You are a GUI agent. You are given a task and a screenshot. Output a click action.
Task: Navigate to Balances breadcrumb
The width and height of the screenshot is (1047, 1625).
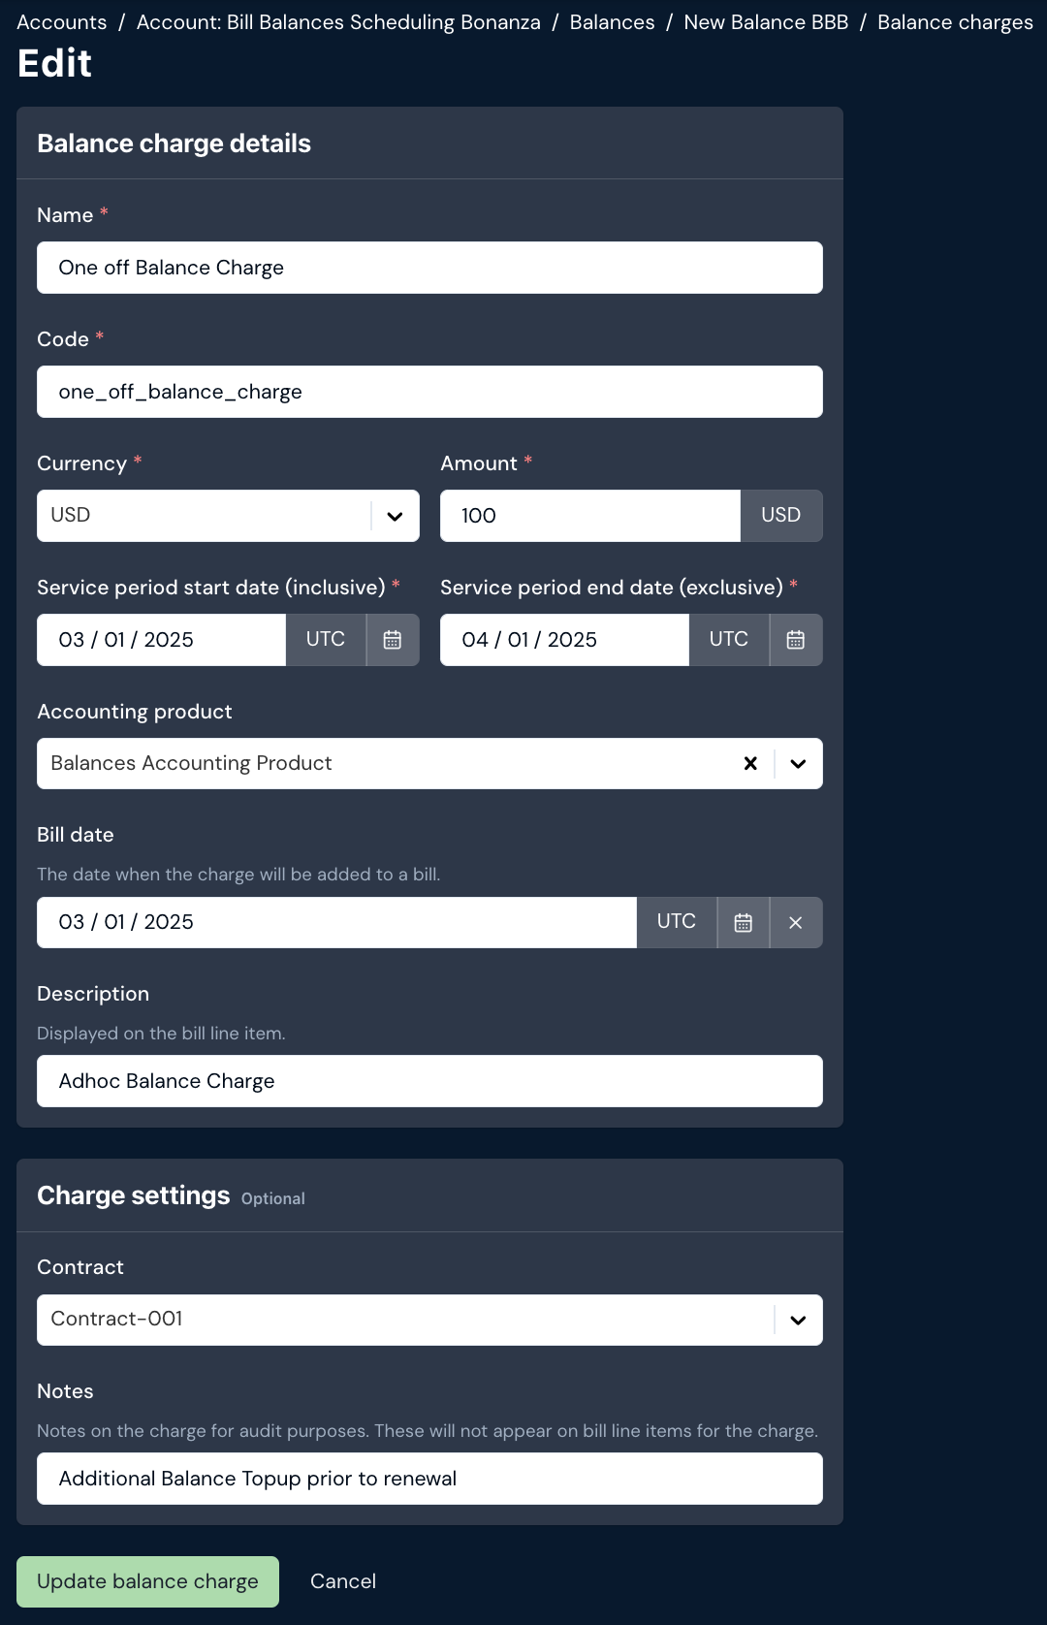coord(612,22)
